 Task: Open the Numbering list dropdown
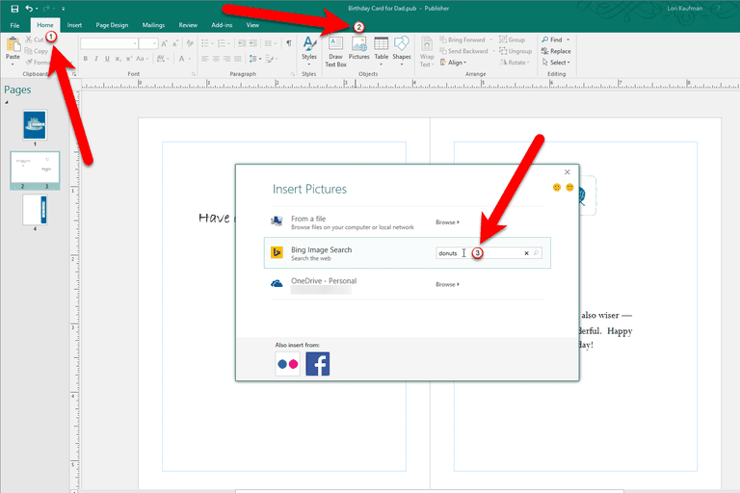pyautogui.click(x=223, y=43)
